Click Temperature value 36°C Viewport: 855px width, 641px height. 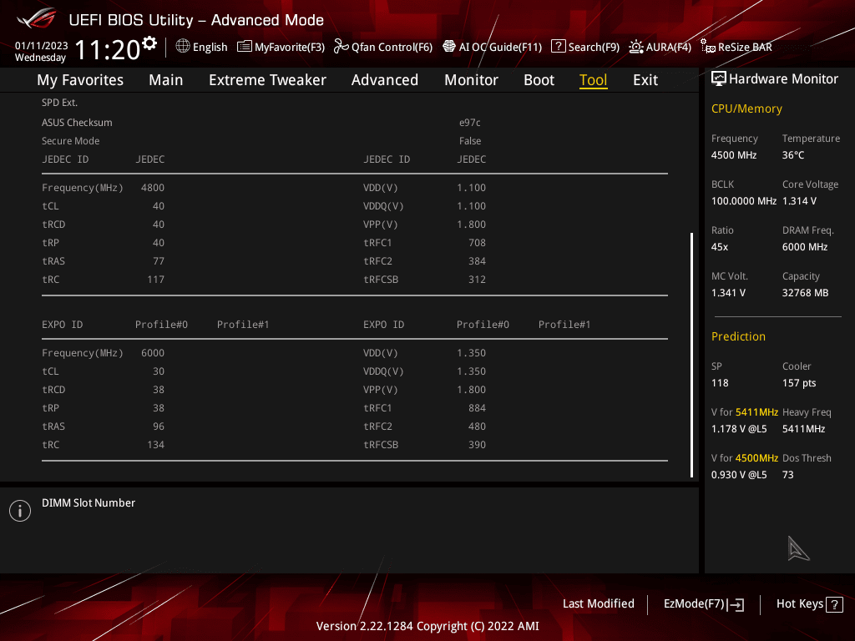click(793, 155)
